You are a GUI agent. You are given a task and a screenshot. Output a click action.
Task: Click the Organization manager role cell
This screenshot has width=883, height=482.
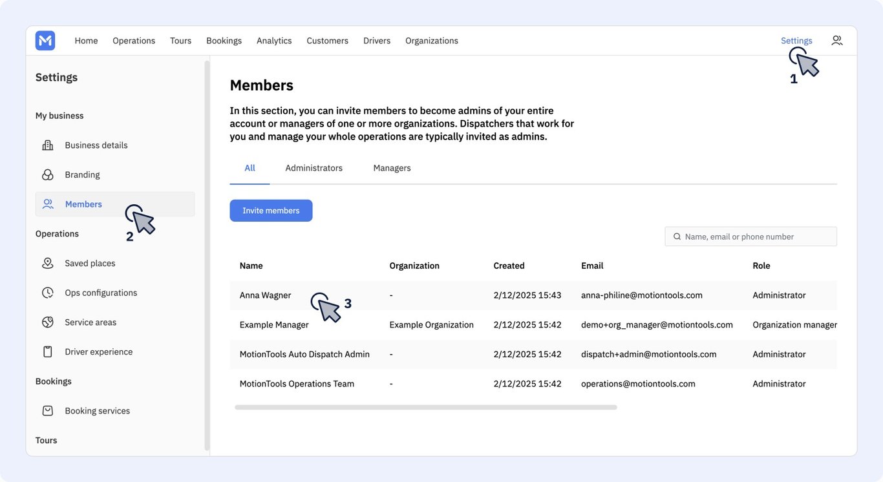795,325
